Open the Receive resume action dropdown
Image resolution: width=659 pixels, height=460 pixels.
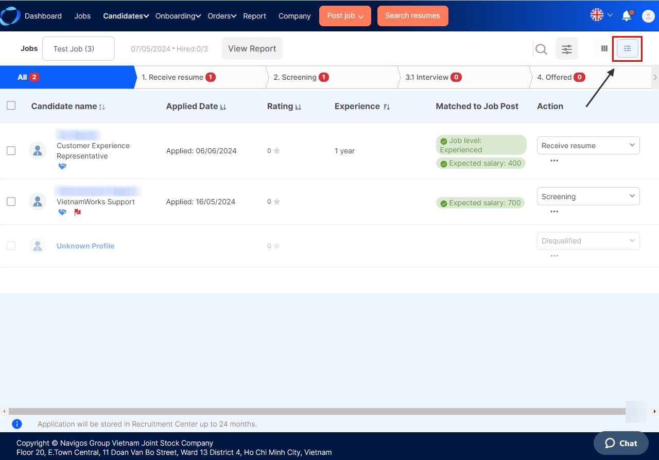(x=588, y=146)
